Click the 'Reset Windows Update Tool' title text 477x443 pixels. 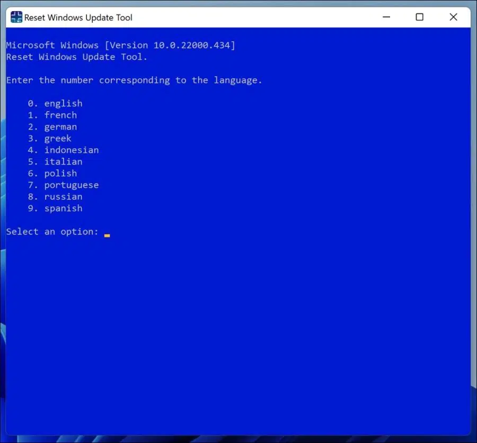point(78,17)
